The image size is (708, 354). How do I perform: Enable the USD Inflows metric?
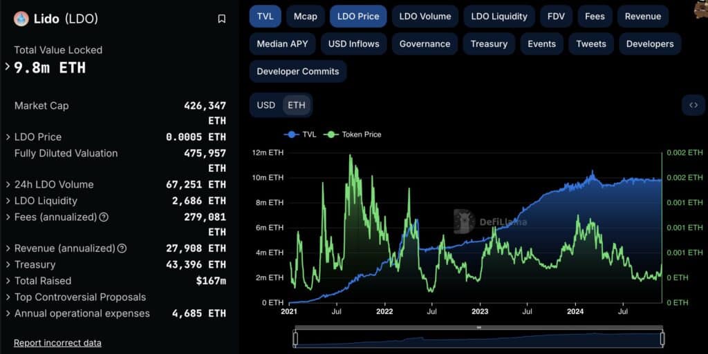click(353, 43)
